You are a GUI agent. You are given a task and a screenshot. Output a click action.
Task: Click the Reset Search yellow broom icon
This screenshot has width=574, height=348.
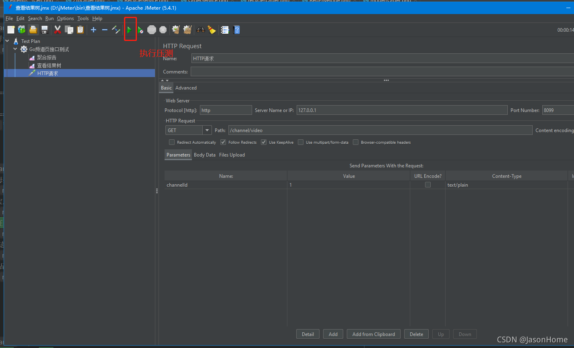[212, 30]
